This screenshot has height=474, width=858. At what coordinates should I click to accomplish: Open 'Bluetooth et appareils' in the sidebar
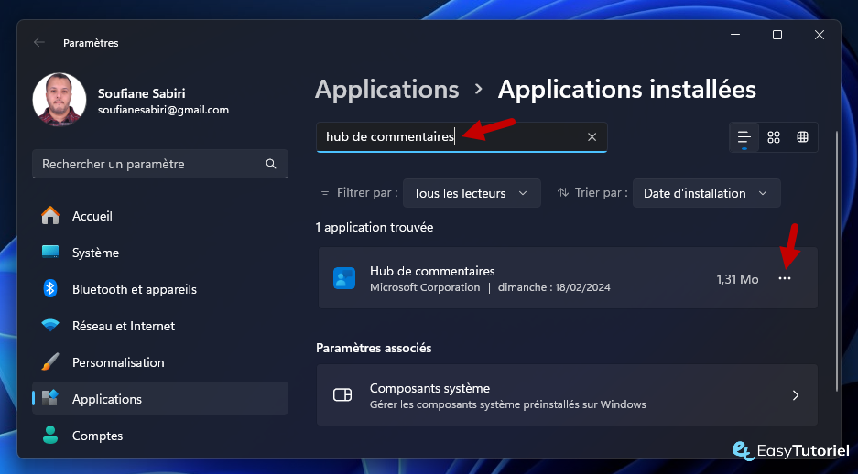[x=159, y=289]
